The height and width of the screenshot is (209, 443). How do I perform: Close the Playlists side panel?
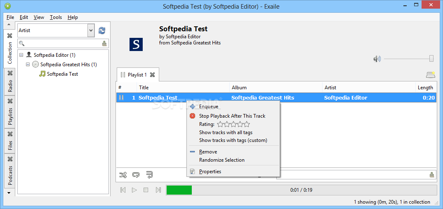click(x=10, y=101)
